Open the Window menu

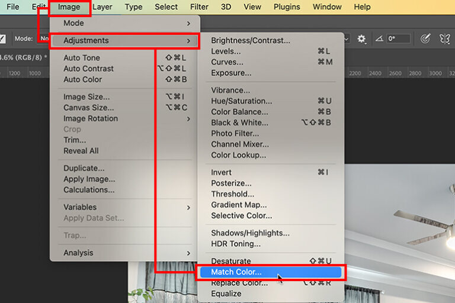[x=327, y=7]
